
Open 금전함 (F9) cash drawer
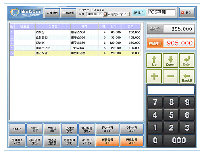[x=70, y=129]
